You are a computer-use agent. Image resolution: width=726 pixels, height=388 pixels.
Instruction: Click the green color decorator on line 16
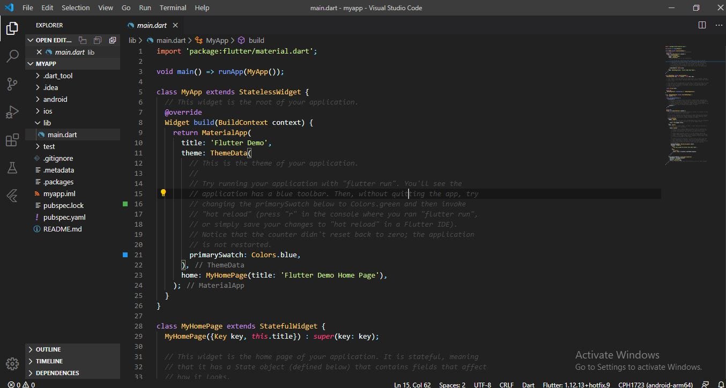[125, 204]
